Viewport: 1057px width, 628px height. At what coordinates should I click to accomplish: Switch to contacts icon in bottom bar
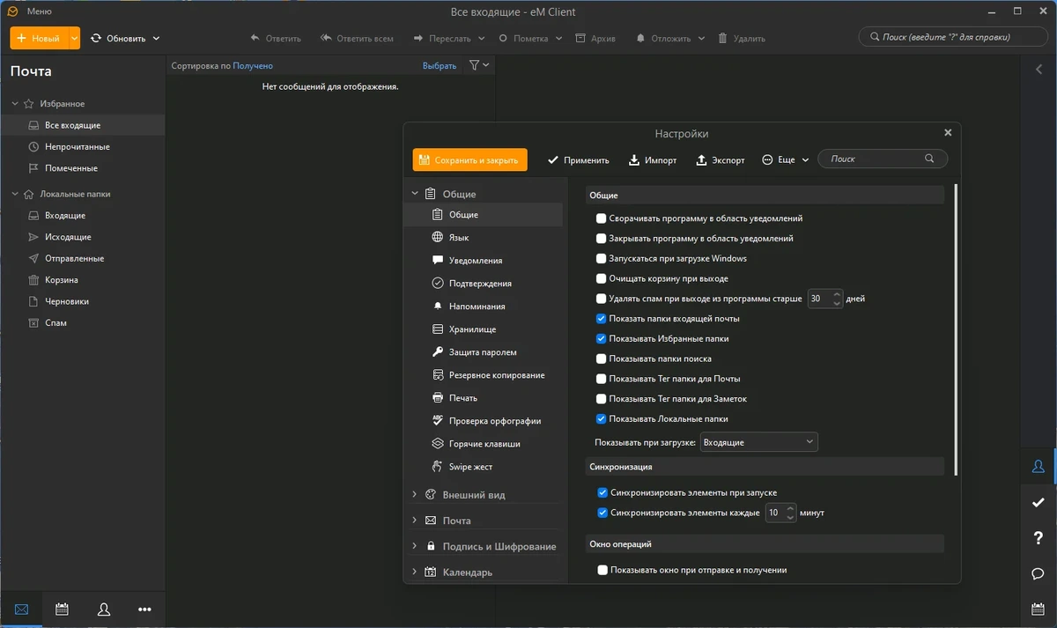coord(104,609)
